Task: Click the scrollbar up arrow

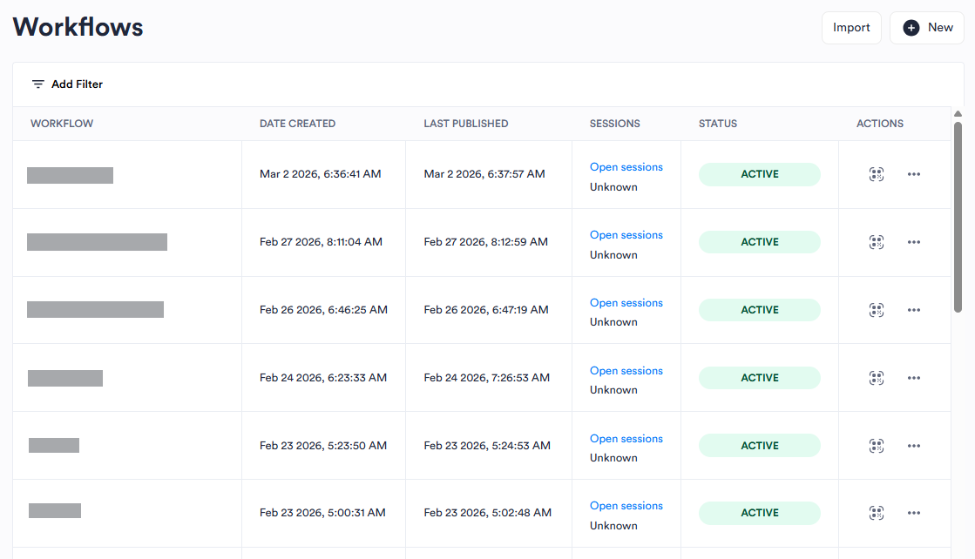Action: point(958,114)
